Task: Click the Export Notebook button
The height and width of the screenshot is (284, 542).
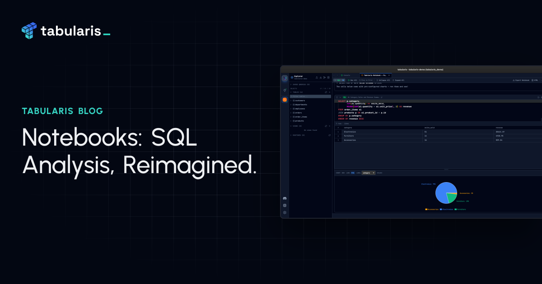Action: pyautogui.click(x=521, y=80)
